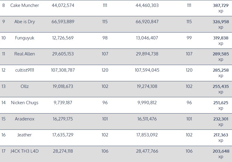The height and width of the screenshot is (162, 232).
Task: Click on Real Allen's name
Action: click(25, 54)
